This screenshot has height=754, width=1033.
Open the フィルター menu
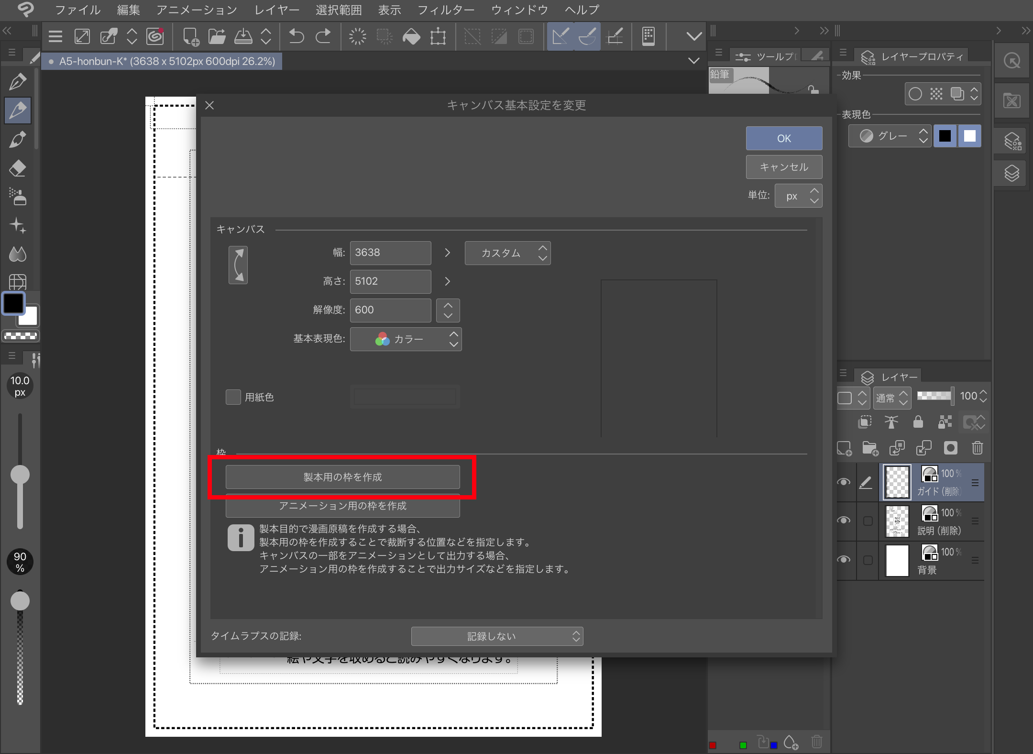[446, 10]
